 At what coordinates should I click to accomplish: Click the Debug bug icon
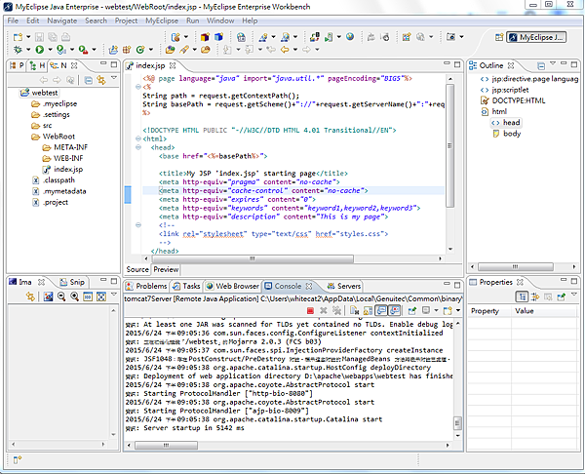[18, 50]
